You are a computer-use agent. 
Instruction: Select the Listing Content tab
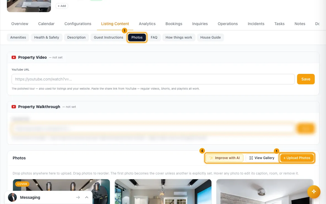click(115, 24)
